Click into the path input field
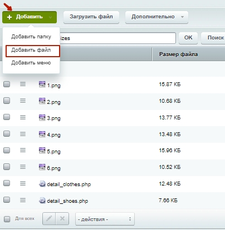The image size is (225, 230). [x=118, y=38]
